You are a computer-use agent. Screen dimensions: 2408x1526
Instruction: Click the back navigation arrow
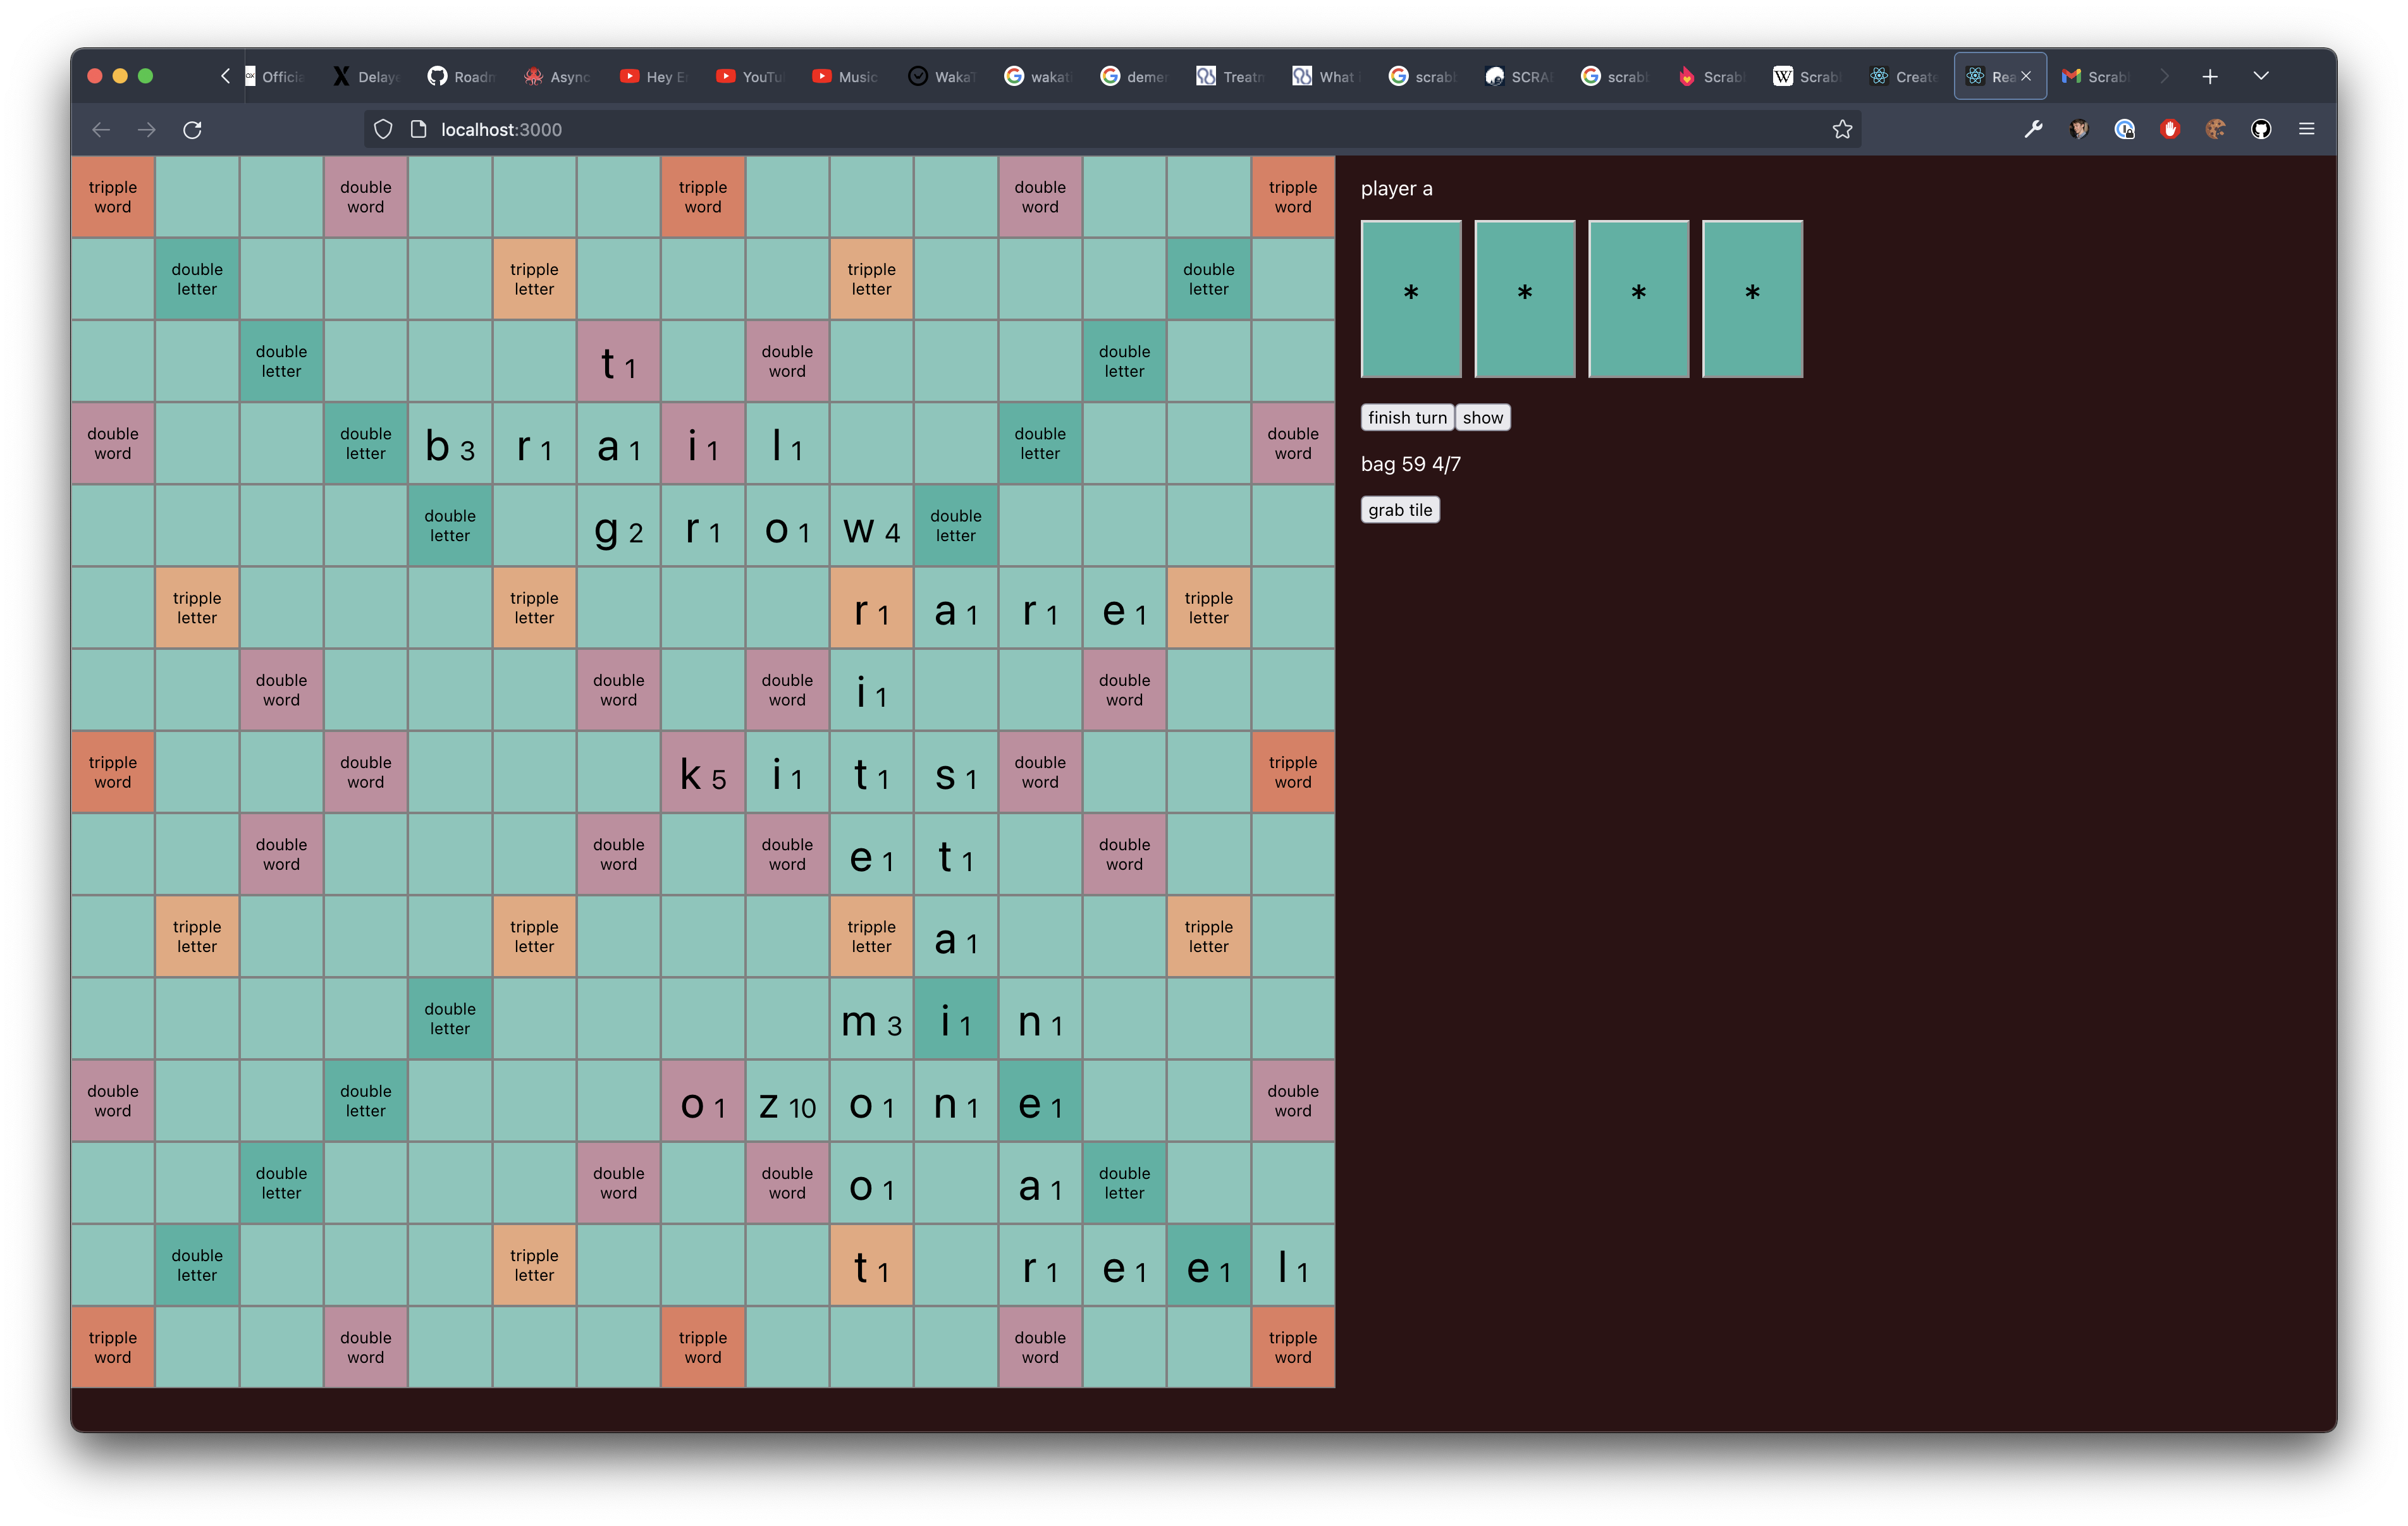pos(100,129)
